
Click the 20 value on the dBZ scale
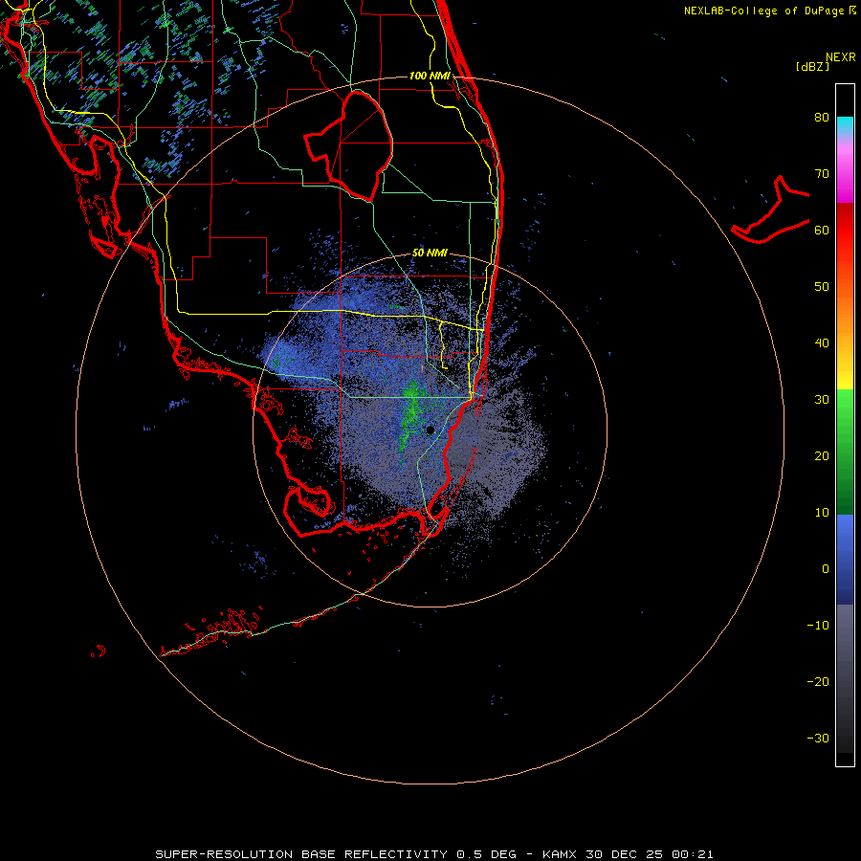(x=822, y=455)
